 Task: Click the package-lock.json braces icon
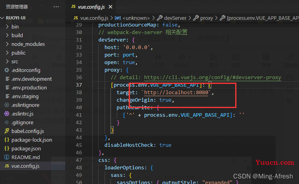pyautogui.click(x=7, y=140)
